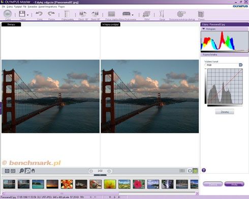Select the highlighted magnifier zoom tool

pos(27,171)
